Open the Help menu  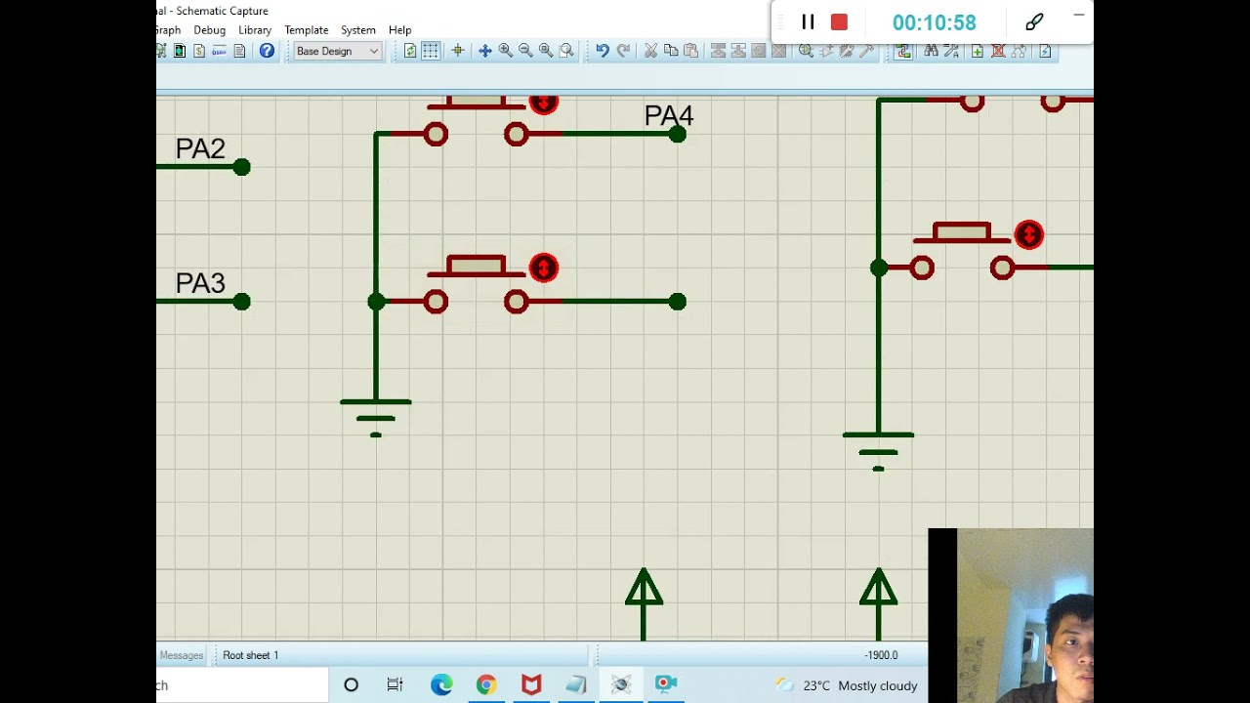point(400,30)
